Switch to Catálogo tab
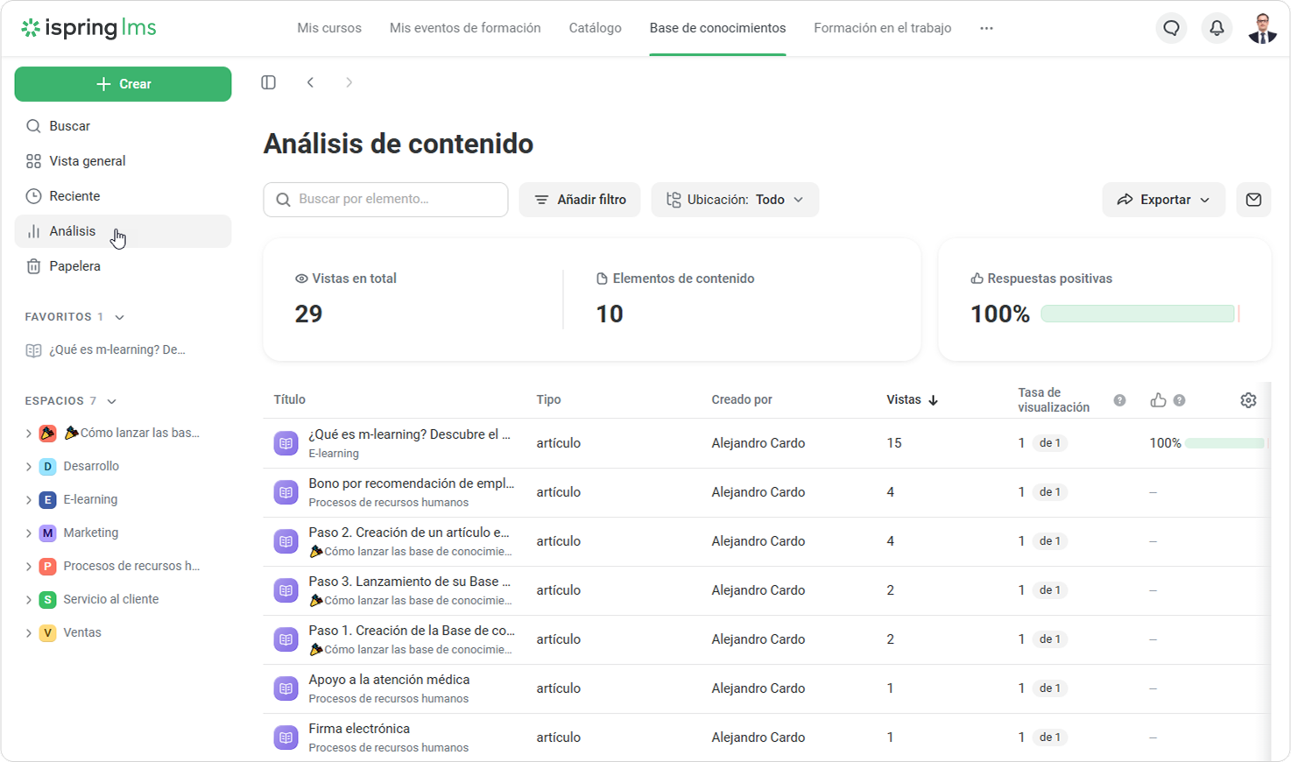 tap(595, 28)
